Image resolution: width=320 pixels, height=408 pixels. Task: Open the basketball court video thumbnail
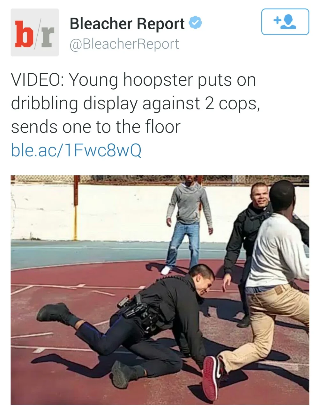(160, 290)
